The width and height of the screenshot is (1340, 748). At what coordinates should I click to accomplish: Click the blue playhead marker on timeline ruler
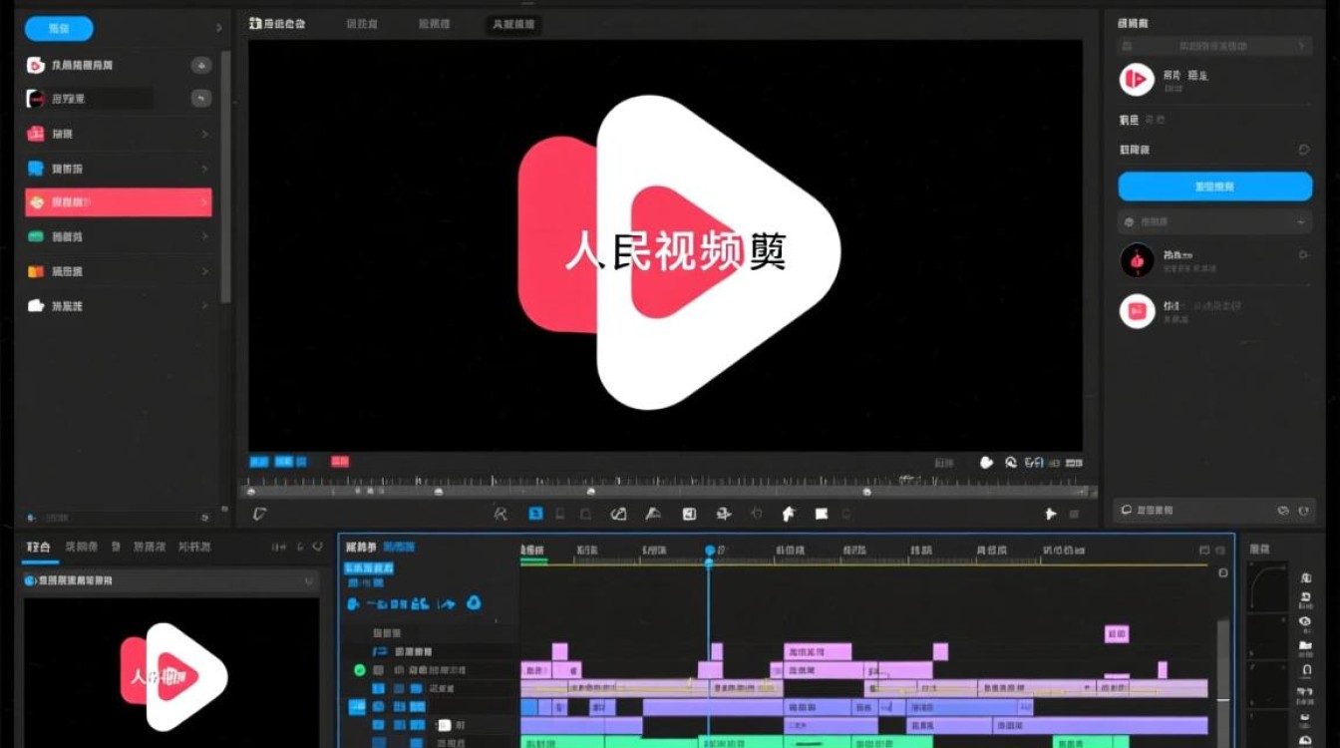710,551
